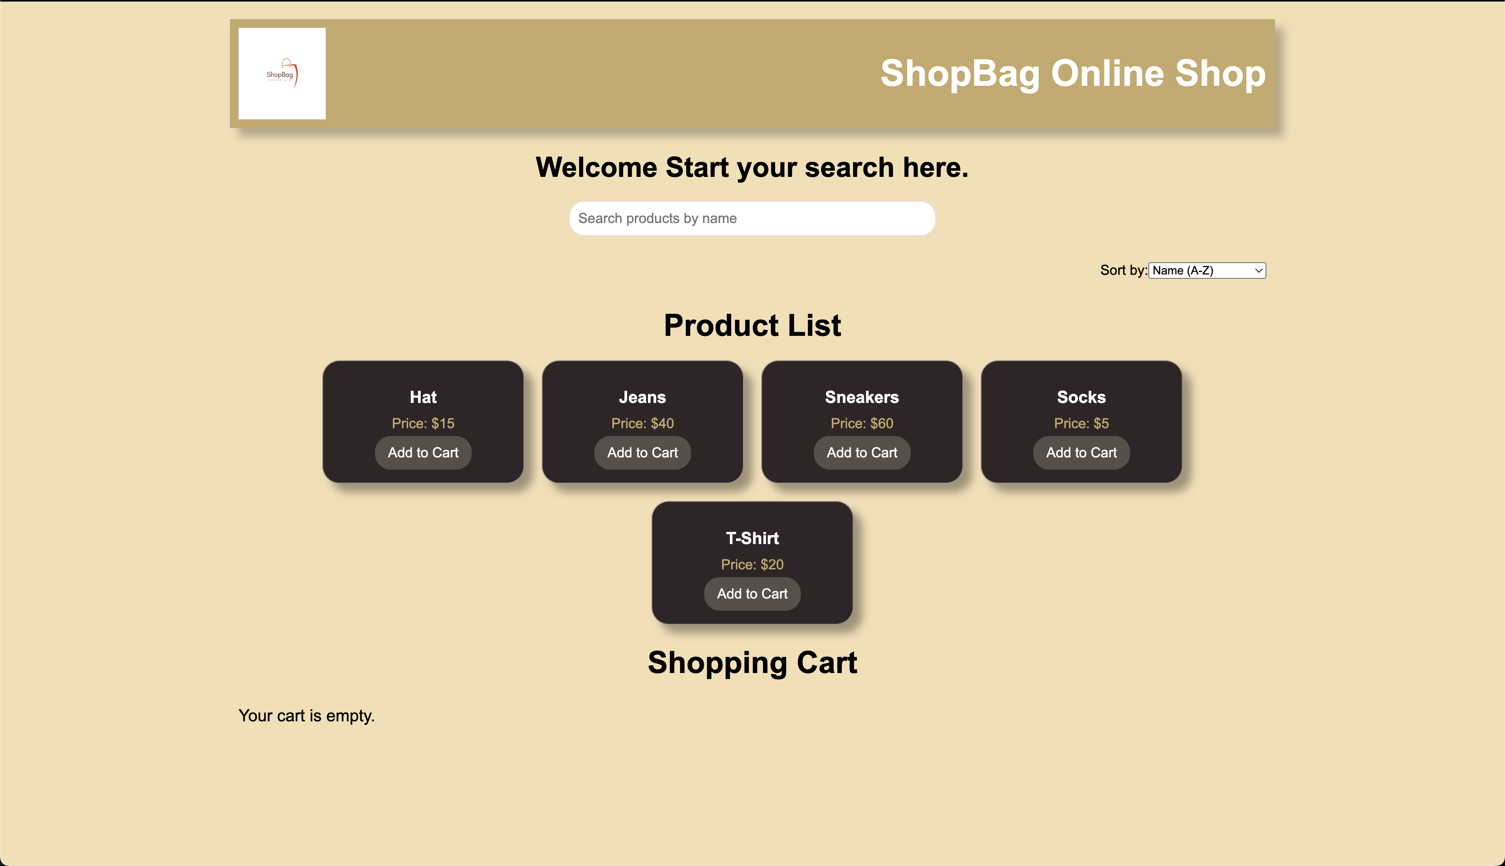Click the ShopBag Online Shop title
The width and height of the screenshot is (1505, 866).
pos(1072,74)
